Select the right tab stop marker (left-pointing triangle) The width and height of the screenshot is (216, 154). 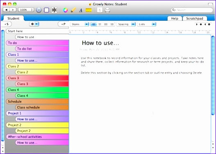(205, 24)
